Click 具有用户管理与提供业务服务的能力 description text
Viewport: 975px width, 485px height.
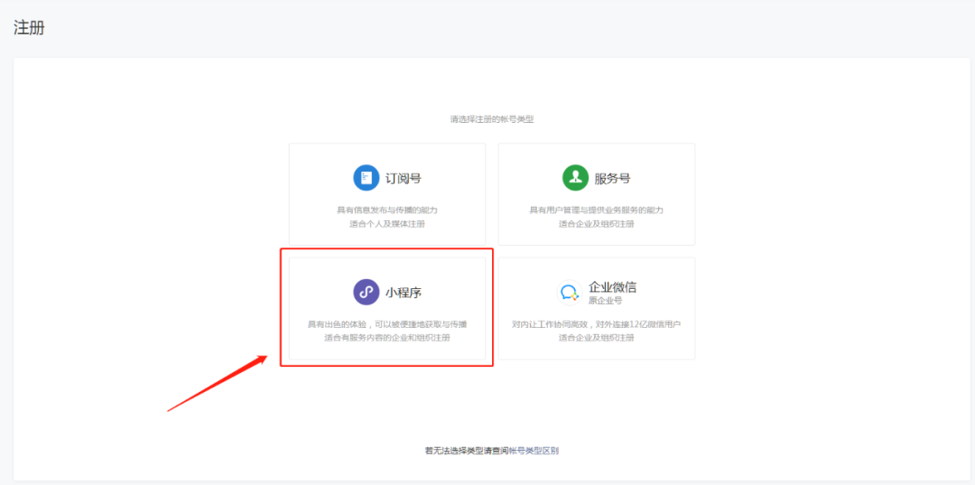click(x=596, y=210)
